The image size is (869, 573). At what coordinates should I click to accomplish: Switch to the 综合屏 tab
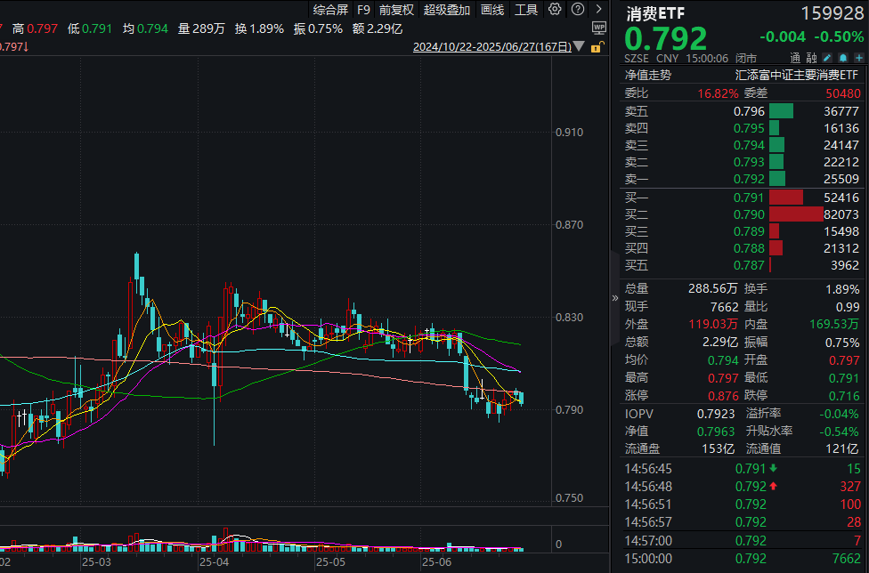click(329, 10)
